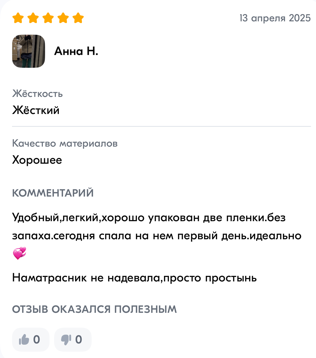Click the Наматрасник не надевала line

pos(134,278)
